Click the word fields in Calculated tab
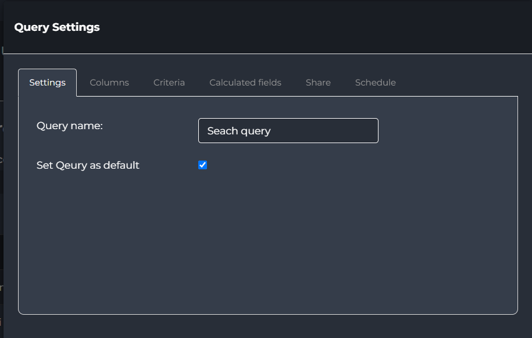This screenshot has height=338, width=532. [270, 83]
